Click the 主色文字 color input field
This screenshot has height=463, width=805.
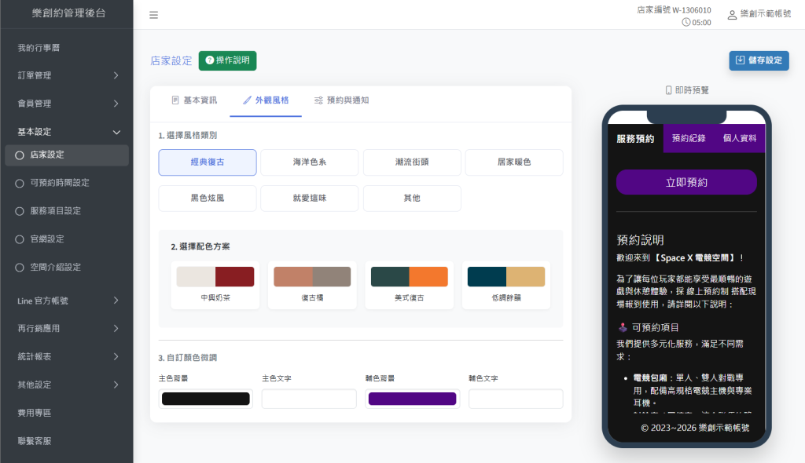309,399
